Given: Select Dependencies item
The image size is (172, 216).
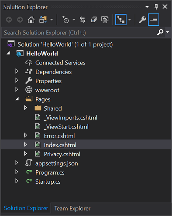Looking at the screenshot, I should pos(54,72).
